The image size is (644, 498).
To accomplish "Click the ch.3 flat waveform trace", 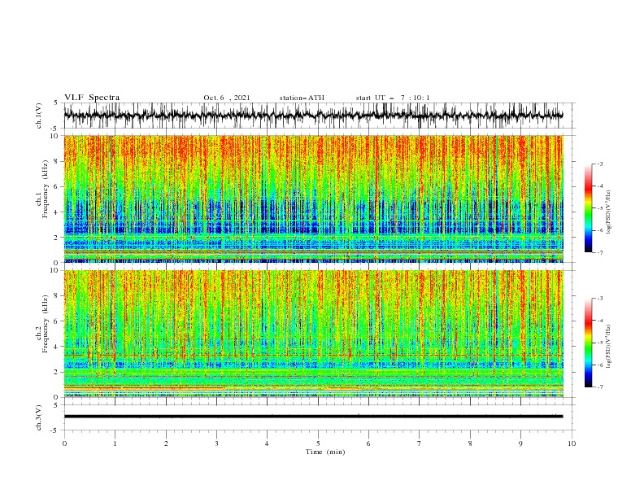I will pos(313,417).
